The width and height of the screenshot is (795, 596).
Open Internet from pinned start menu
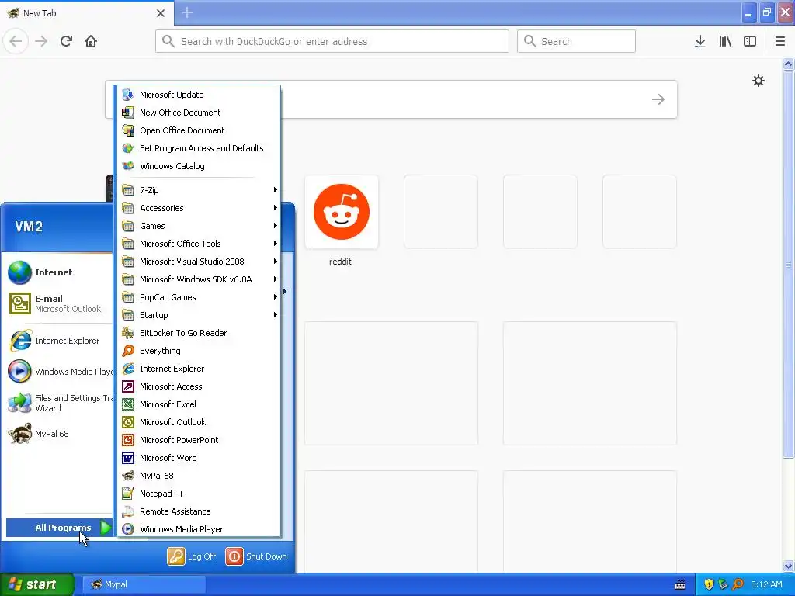click(59, 272)
